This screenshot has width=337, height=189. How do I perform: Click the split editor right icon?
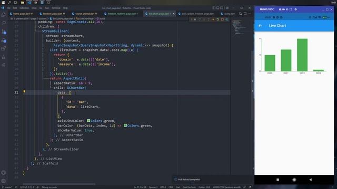(245, 14)
